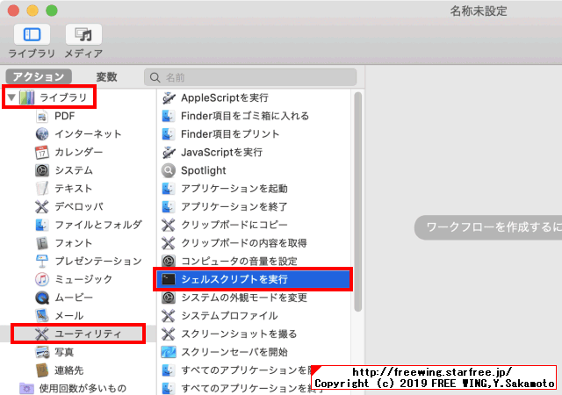This screenshot has height=395, width=562.
Task: Click the クリップボードにコピー action icon
Action: click(168, 225)
